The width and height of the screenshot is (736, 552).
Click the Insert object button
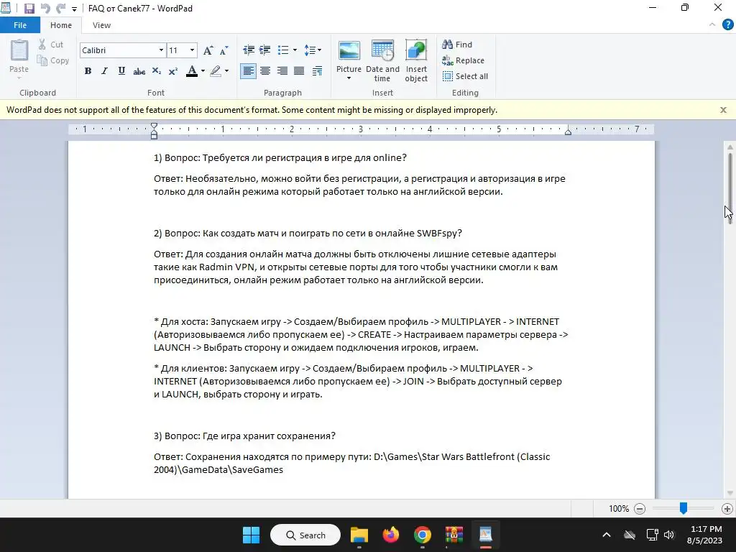[x=416, y=61]
